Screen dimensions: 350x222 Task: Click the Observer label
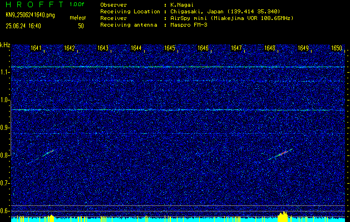[x=114, y=5]
